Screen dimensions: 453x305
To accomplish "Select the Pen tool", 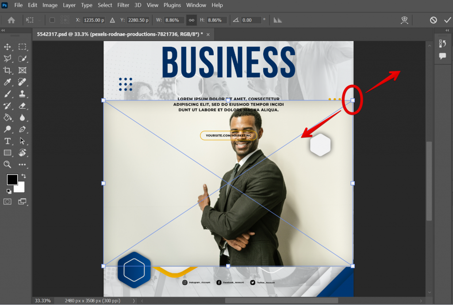I will (x=22, y=130).
